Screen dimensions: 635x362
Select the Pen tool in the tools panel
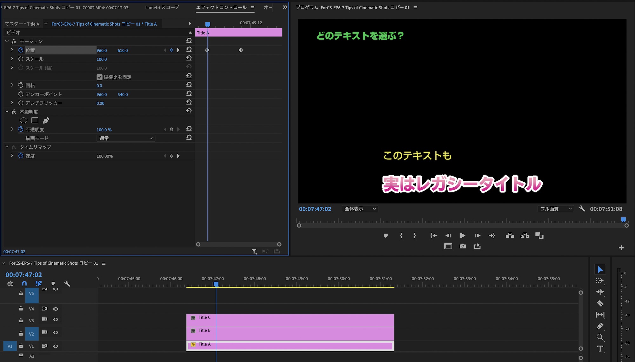coord(600,326)
